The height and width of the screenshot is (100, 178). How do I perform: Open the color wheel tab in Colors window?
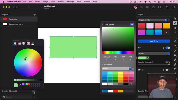[15, 44]
